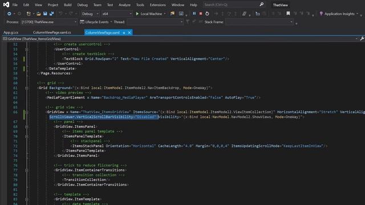
Task: Click the MediaPlayerElement text on line 63
Action: pyautogui.click(x=66, y=97)
